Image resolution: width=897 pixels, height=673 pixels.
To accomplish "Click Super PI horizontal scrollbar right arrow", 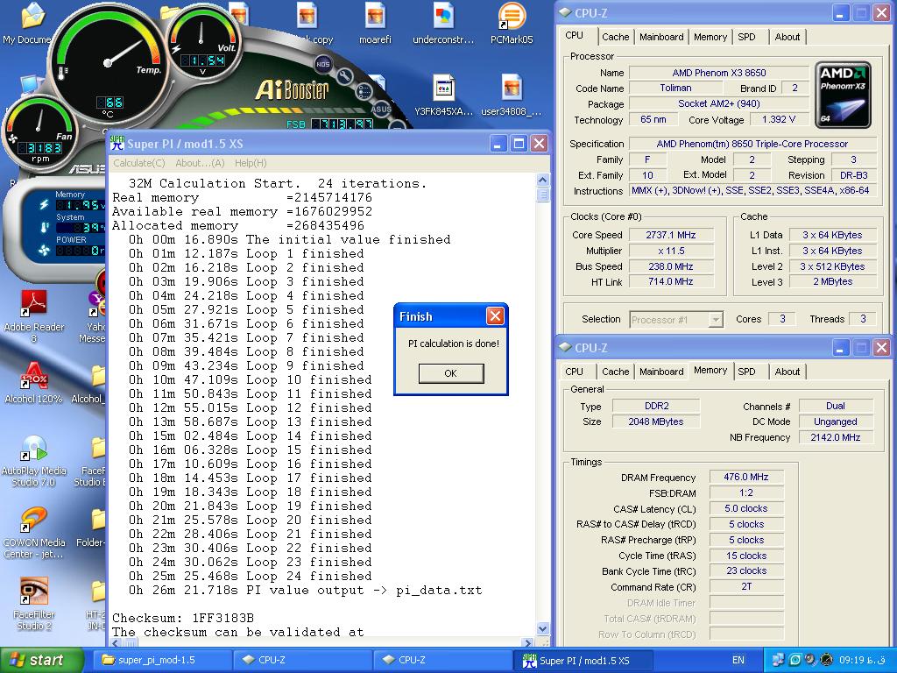I will [528, 642].
